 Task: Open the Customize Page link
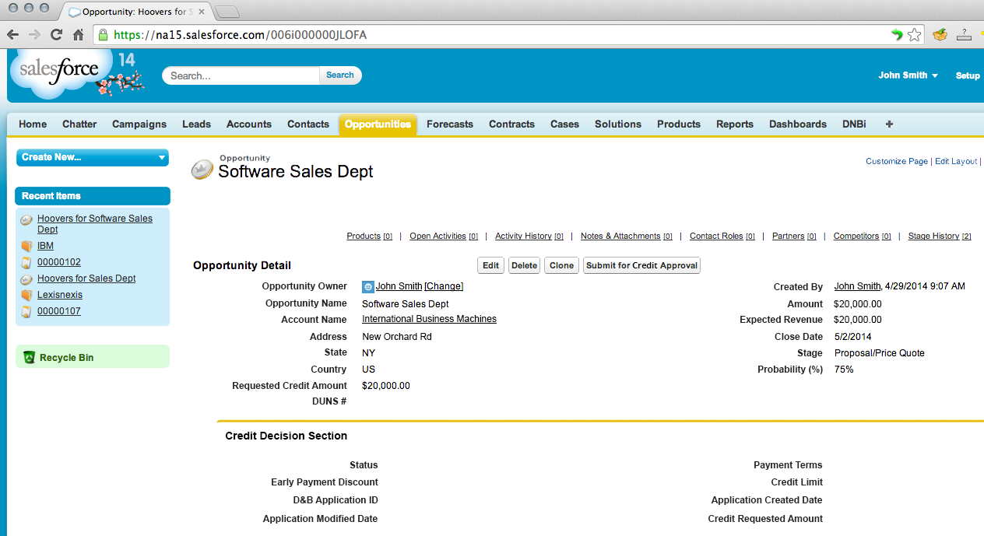point(897,161)
